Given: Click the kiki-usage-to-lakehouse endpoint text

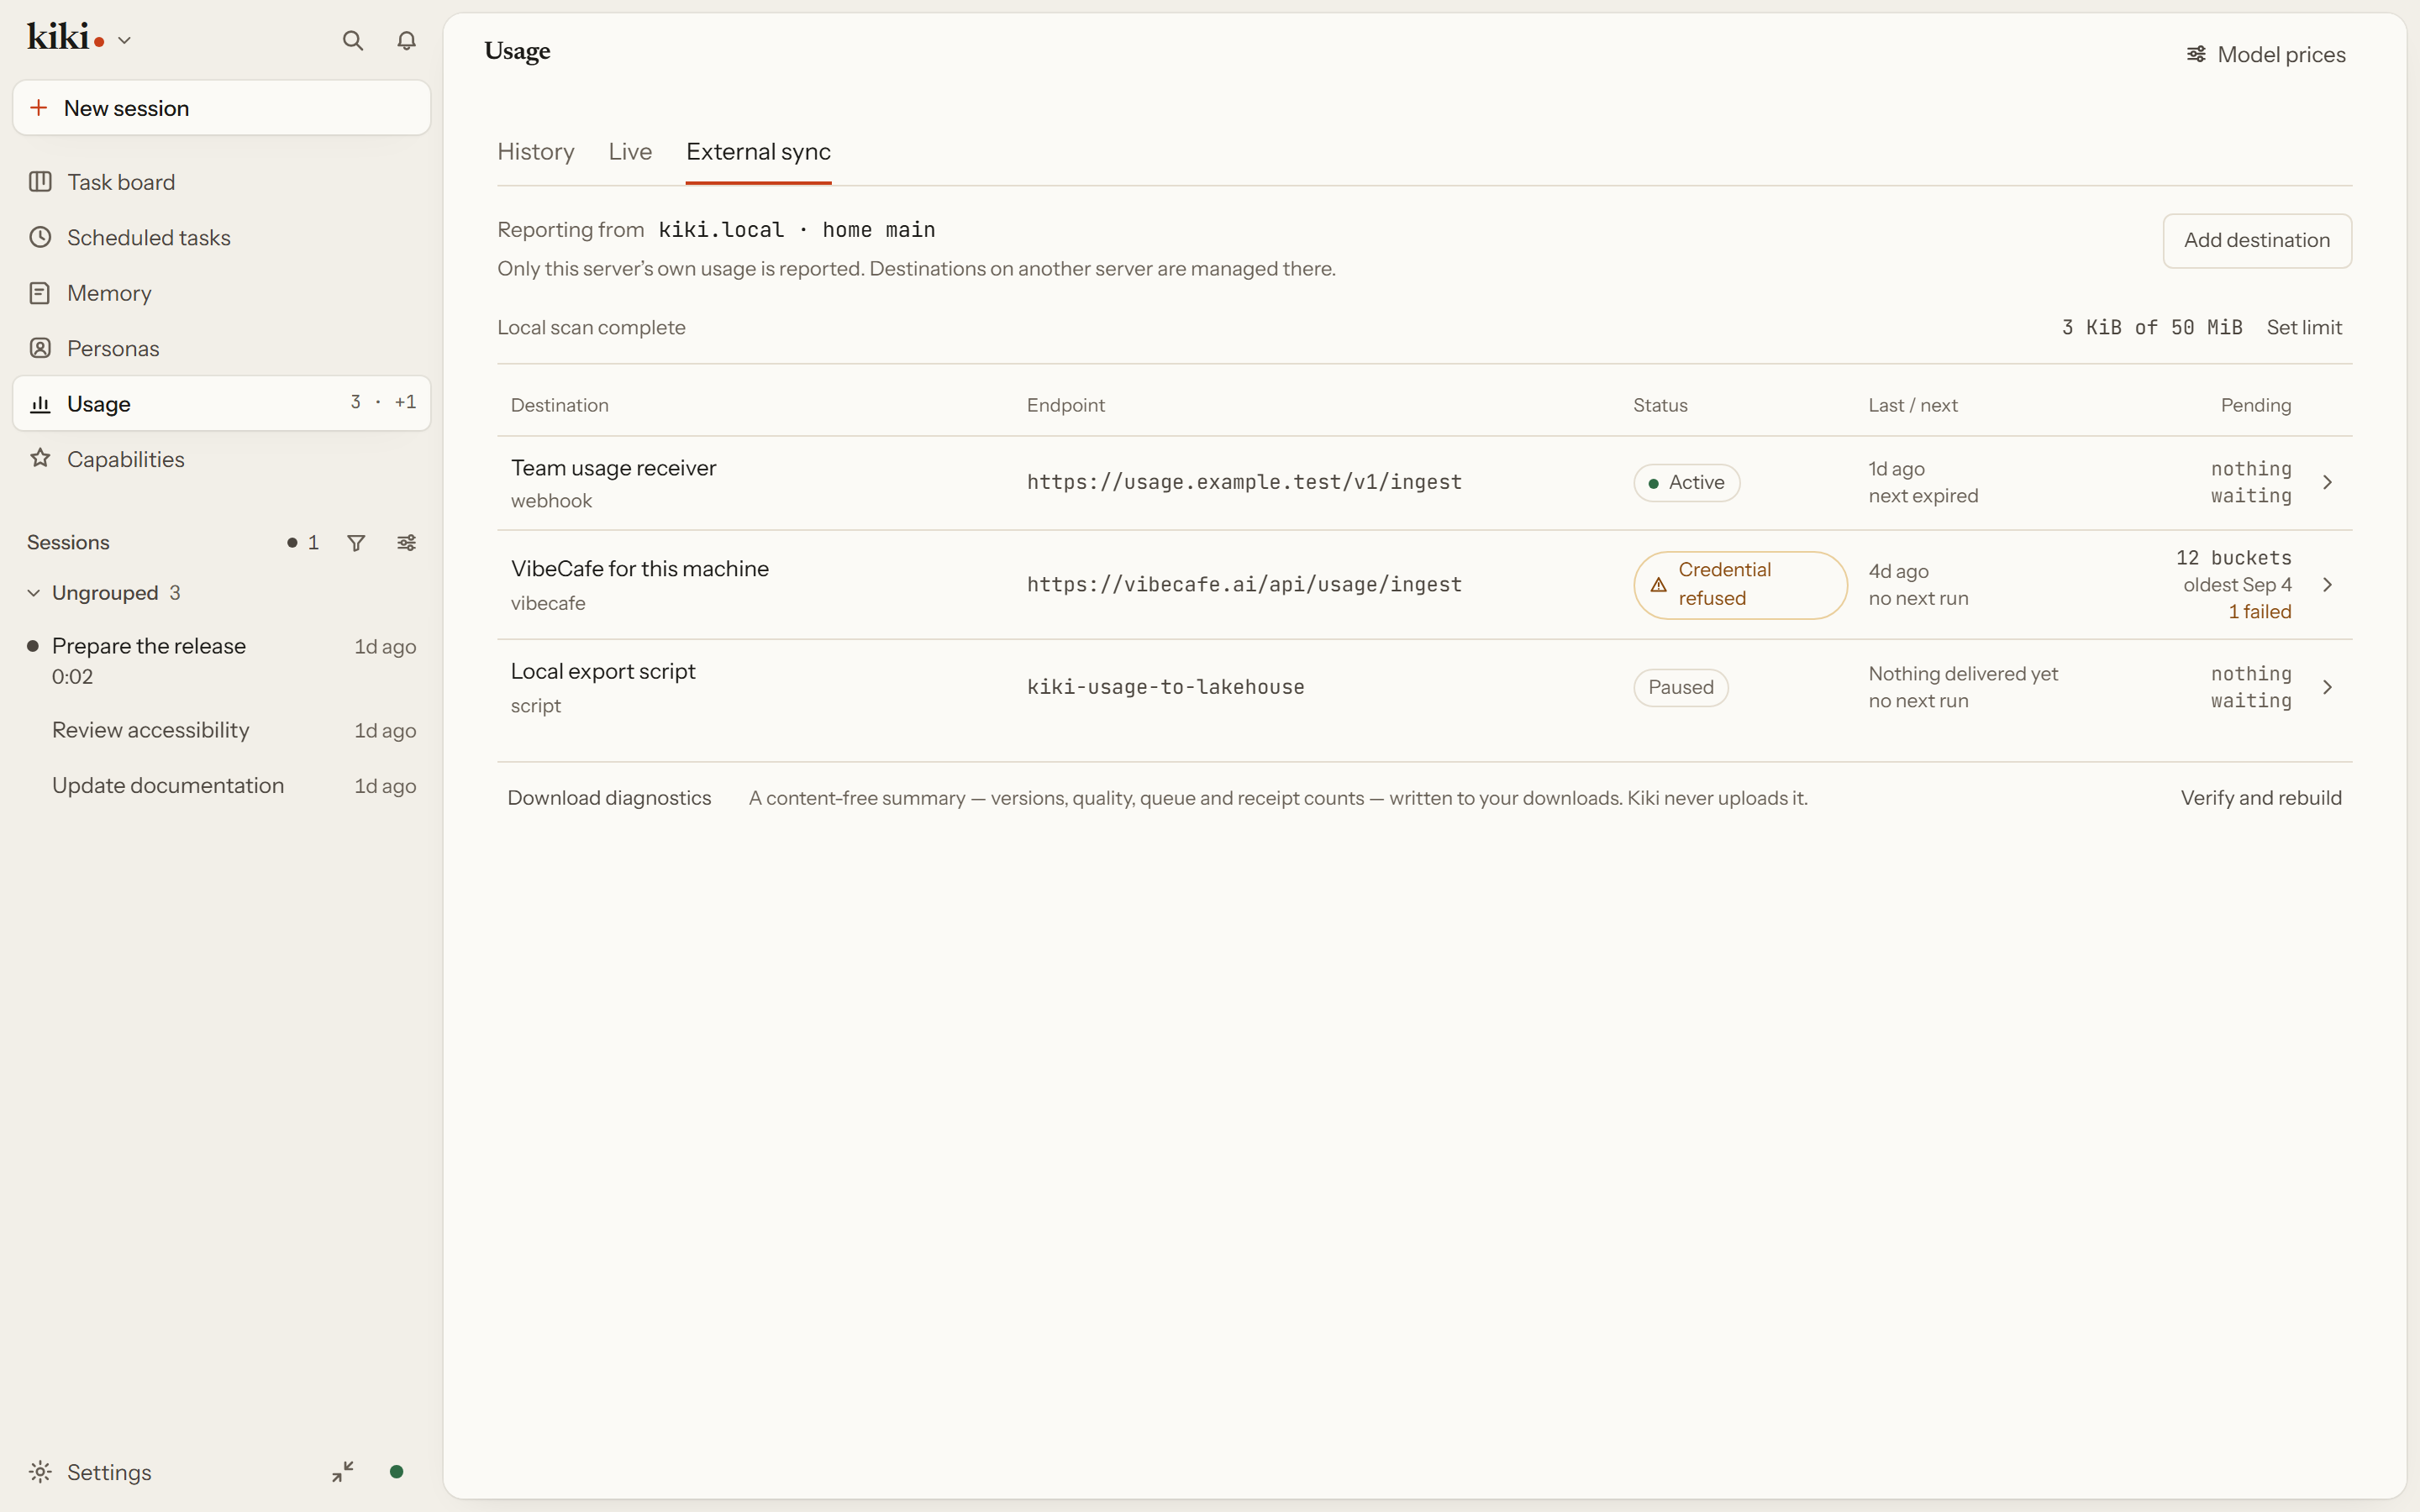Looking at the screenshot, I should 1165,688.
